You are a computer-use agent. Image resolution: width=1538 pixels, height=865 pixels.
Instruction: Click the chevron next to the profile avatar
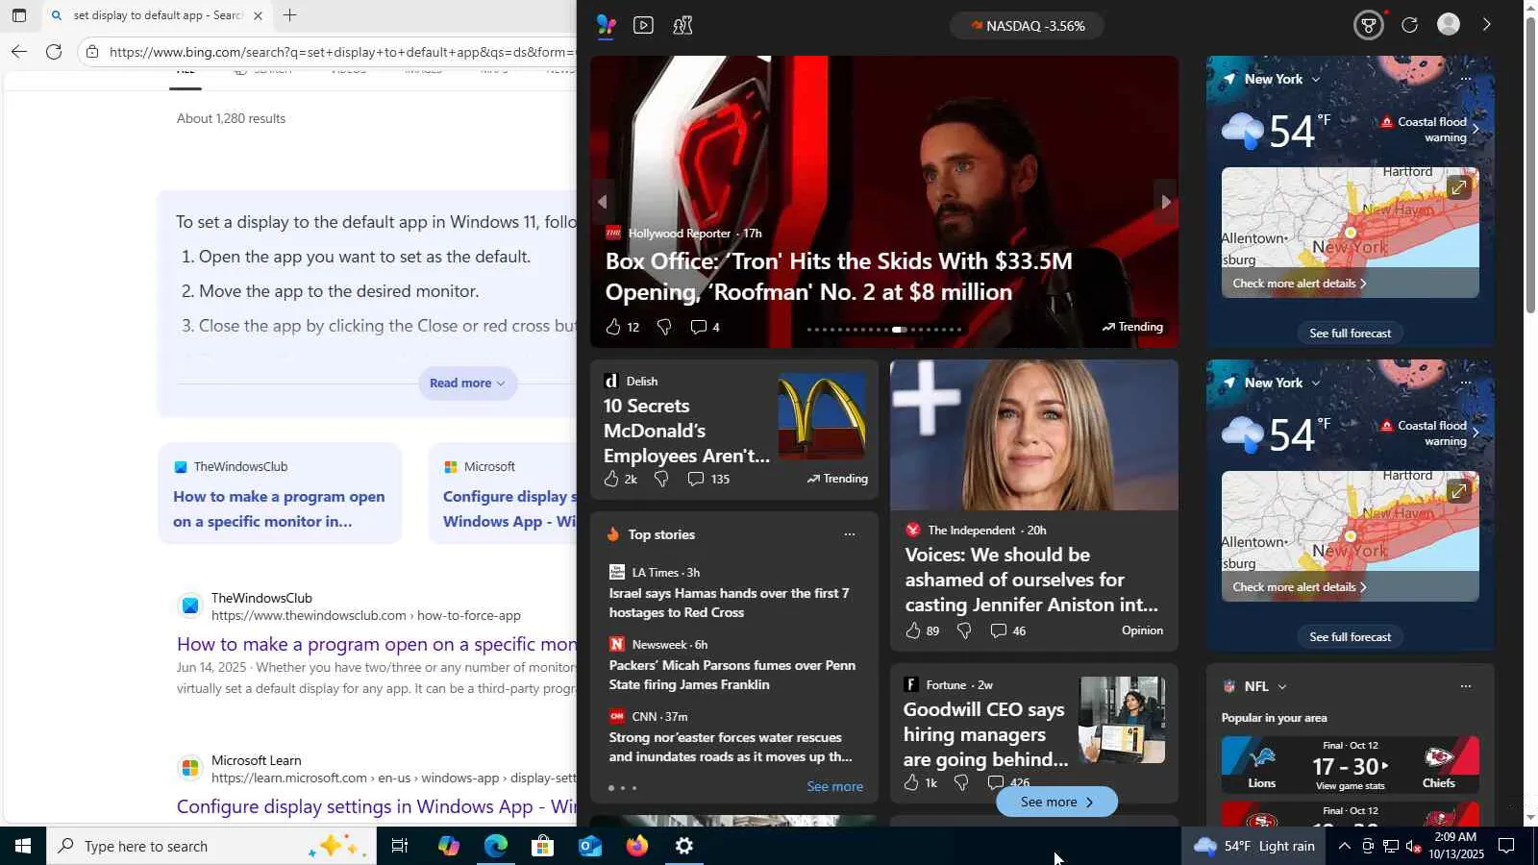(x=1486, y=24)
